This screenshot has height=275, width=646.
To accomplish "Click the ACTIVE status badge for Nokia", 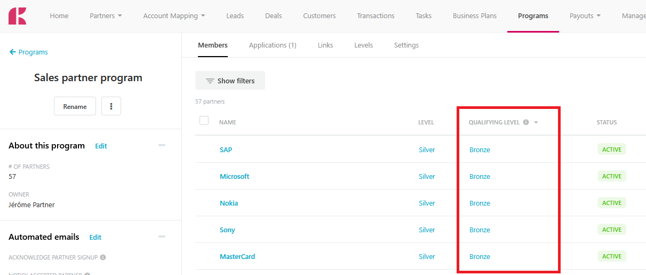I will pyautogui.click(x=612, y=203).
